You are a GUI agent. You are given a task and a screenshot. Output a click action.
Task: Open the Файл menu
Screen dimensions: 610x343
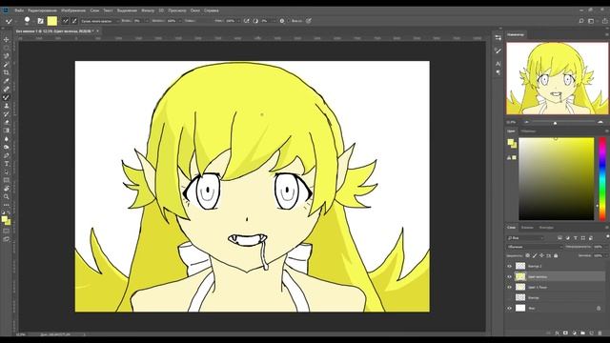click(19, 10)
